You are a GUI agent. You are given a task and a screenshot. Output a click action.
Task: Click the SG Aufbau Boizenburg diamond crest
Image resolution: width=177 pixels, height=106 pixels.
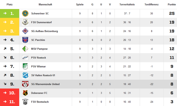tap(25, 31)
